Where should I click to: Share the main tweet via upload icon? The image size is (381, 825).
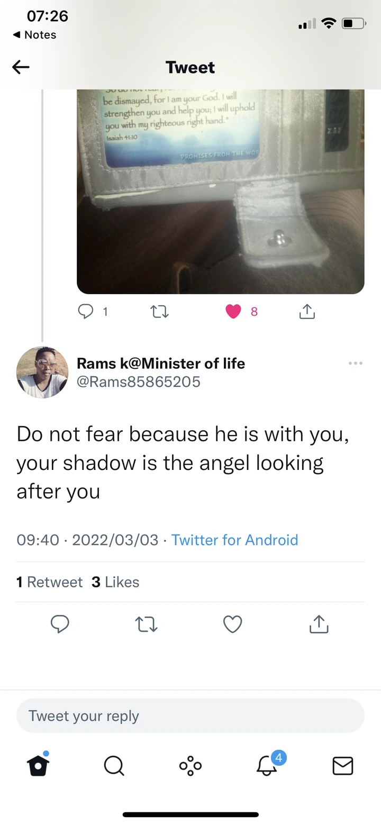pyautogui.click(x=319, y=624)
